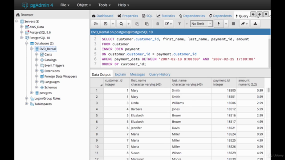The height and width of the screenshot is (160, 285).
Task: Collapse the Databases (2) node
Action: 27,43
